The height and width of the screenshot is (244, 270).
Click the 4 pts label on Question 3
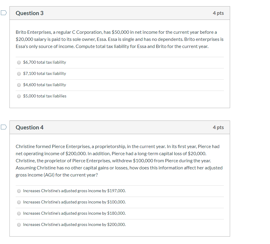pyautogui.click(x=218, y=13)
